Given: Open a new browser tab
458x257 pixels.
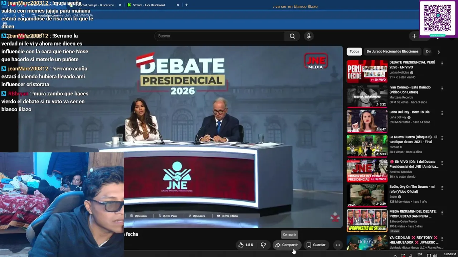Looking at the screenshot, I should coord(186,5).
